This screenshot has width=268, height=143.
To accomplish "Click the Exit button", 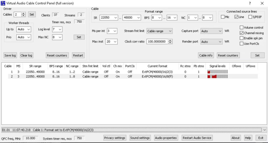I will click(261, 138).
